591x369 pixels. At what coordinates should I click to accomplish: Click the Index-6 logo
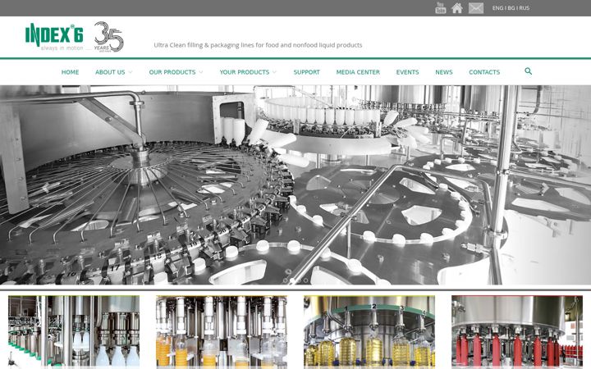click(54, 37)
